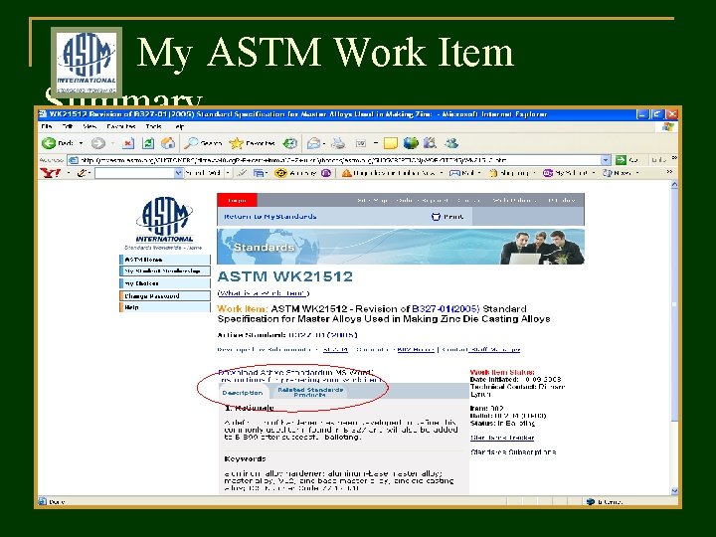Click the ASTM International logo on webpage
The height and width of the screenshot is (537, 716).
(x=164, y=220)
